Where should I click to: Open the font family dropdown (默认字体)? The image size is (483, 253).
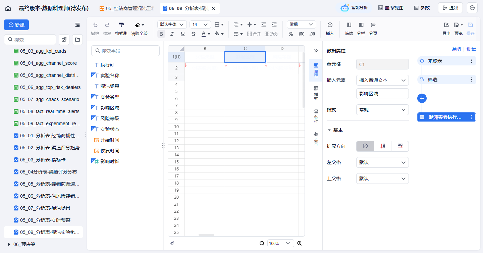172,24
